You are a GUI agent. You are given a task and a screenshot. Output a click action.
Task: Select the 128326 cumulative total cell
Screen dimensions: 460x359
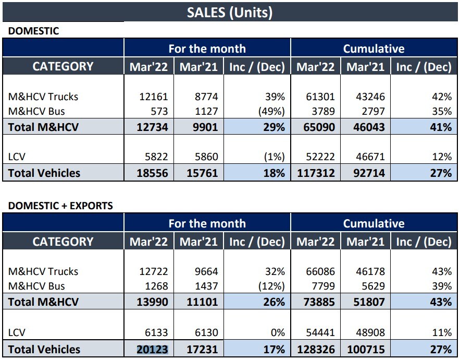pos(317,349)
